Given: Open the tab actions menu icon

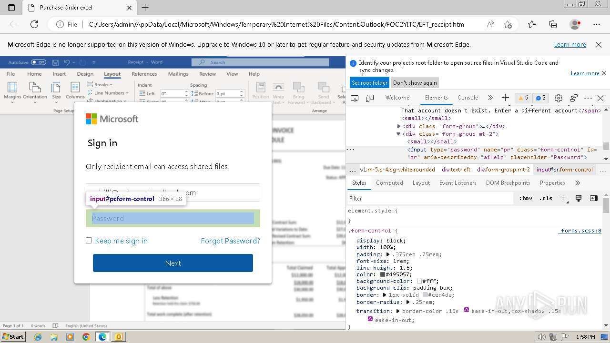Looking at the screenshot, I should click(x=11, y=8).
